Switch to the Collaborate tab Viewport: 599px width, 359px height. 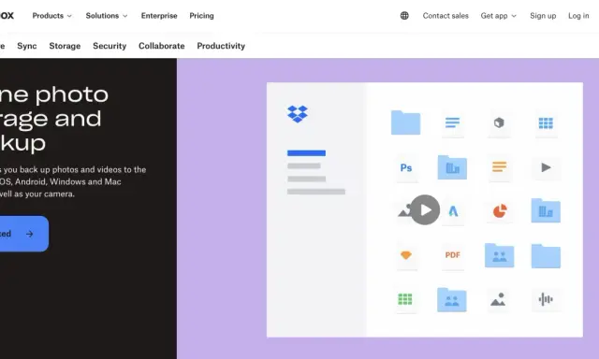161,46
